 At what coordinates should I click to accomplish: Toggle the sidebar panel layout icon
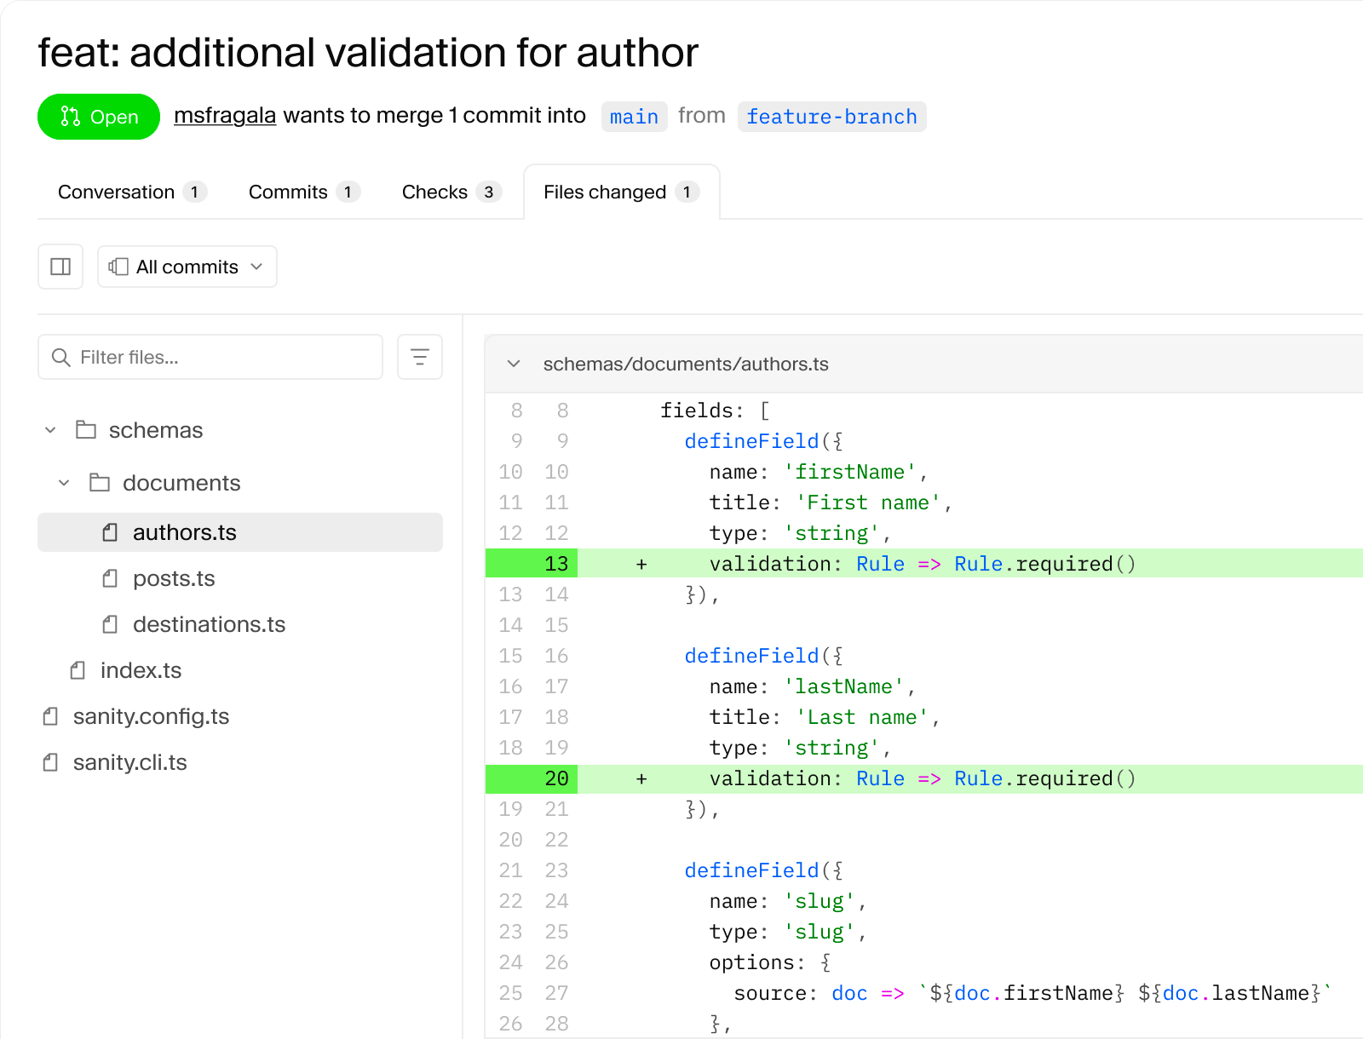coord(60,267)
